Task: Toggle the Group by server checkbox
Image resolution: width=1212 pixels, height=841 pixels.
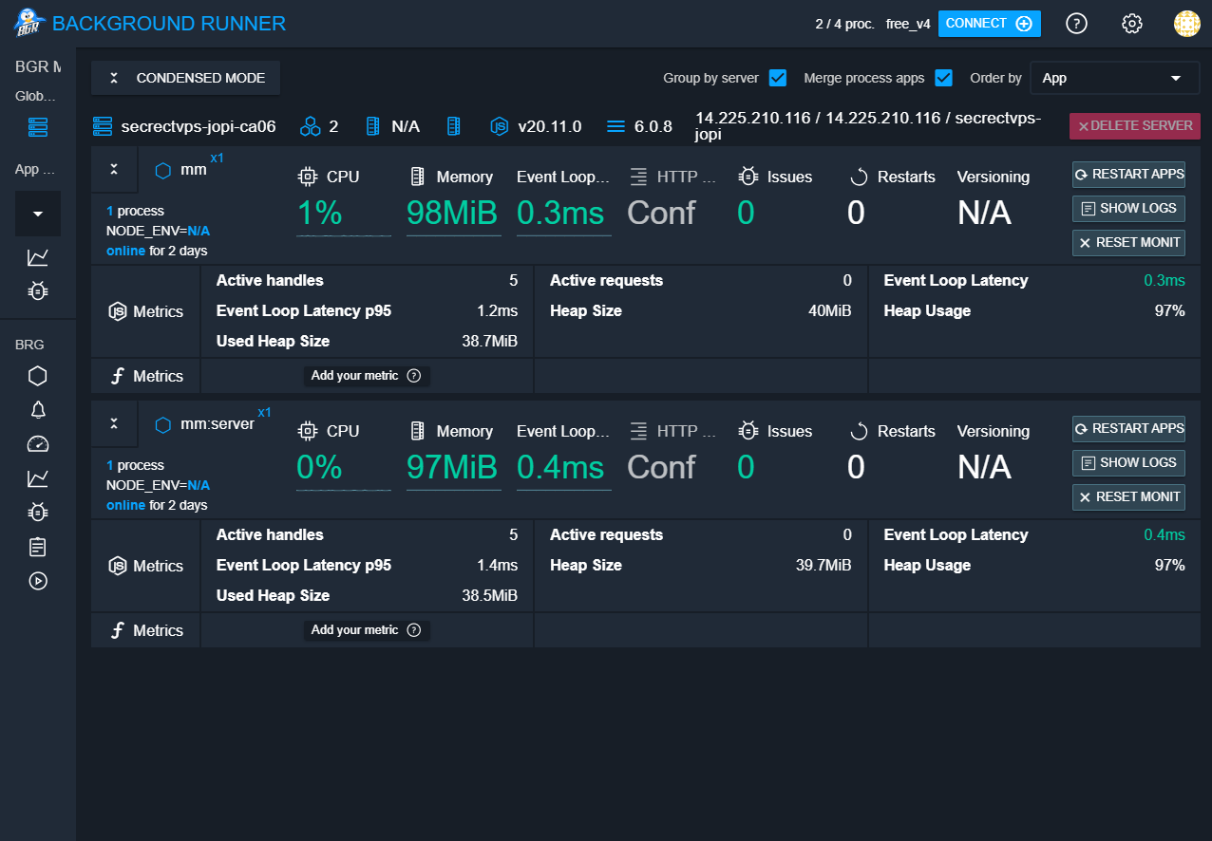Action: [x=778, y=78]
